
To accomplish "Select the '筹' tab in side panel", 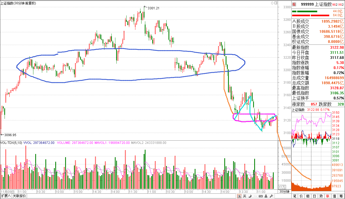I will [x=341, y=196].
